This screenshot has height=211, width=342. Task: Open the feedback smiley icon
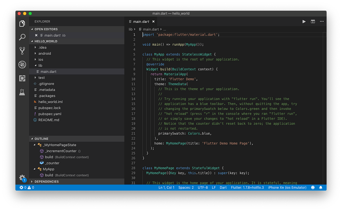pyautogui.click(x=313, y=187)
